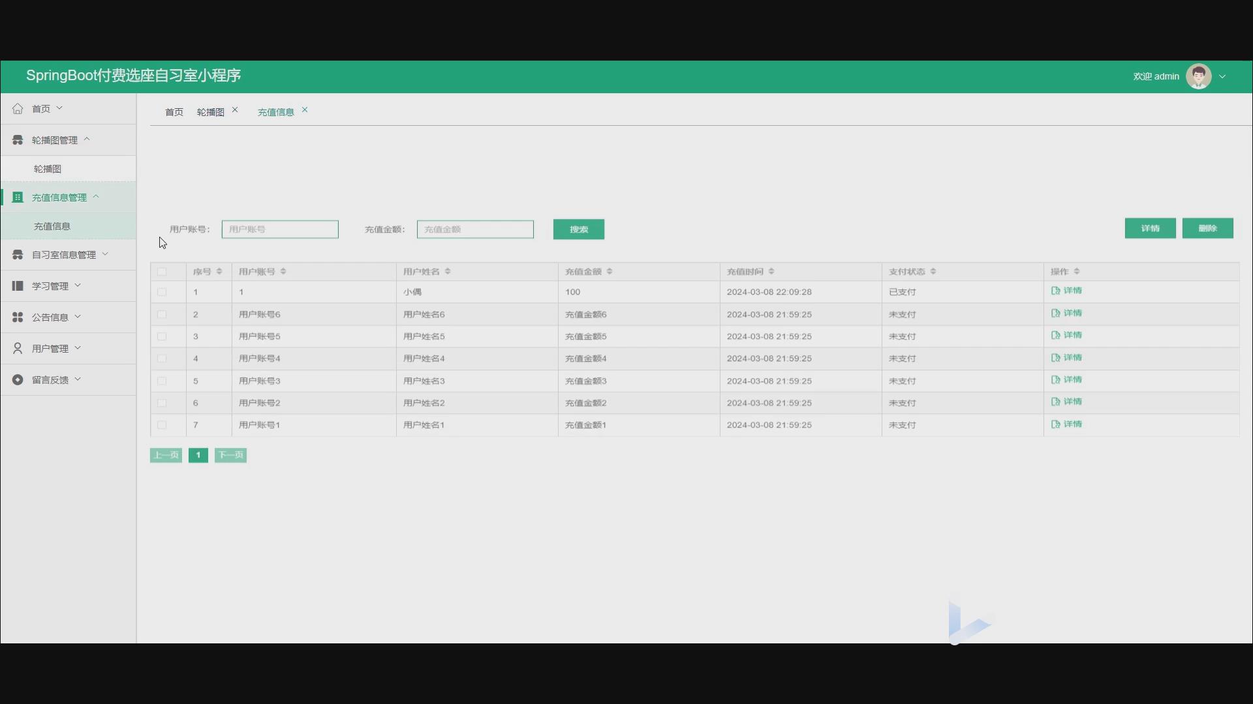Image resolution: width=1253 pixels, height=704 pixels.
Task: Open the admin account dropdown arrow
Action: [1222, 76]
